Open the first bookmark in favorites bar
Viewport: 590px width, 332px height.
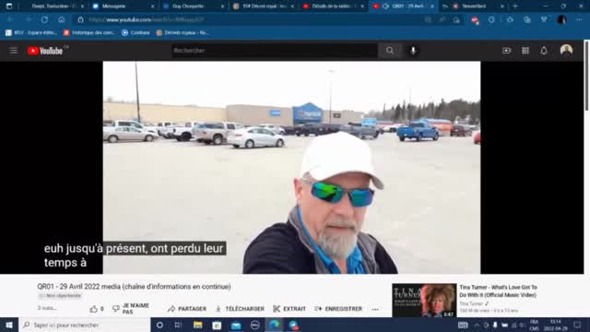coord(31,33)
